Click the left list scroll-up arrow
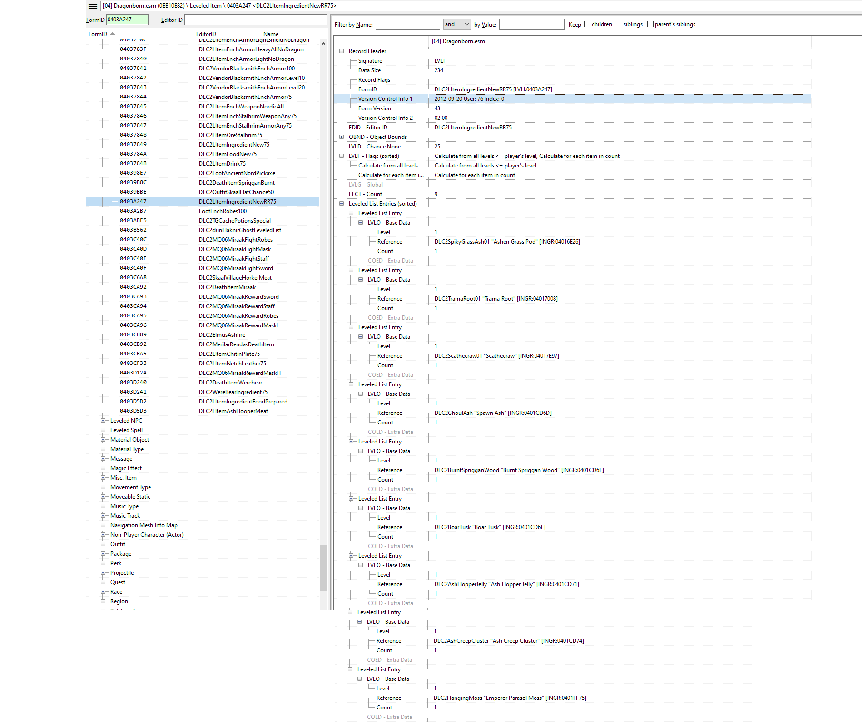 pos(323,44)
